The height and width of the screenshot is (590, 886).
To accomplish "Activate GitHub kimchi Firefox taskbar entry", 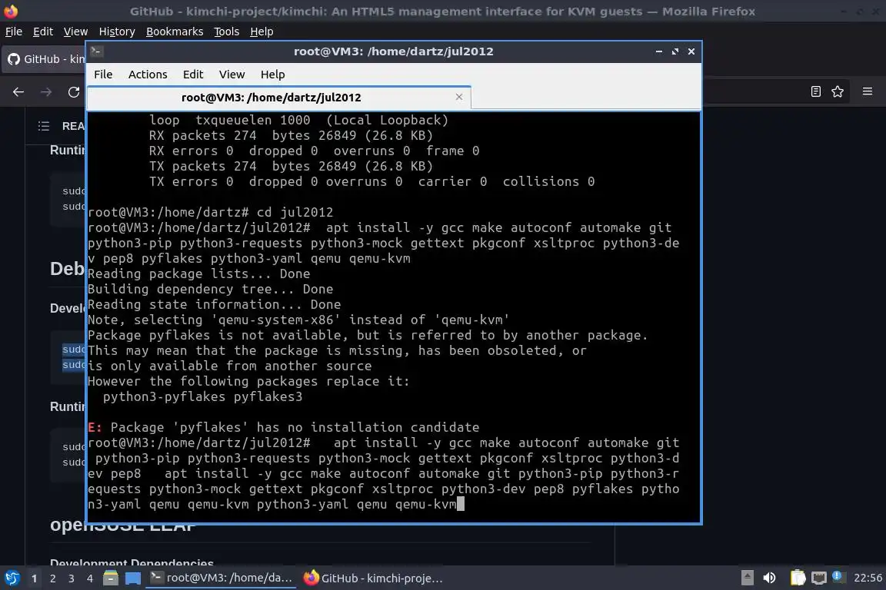I will (x=373, y=578).
